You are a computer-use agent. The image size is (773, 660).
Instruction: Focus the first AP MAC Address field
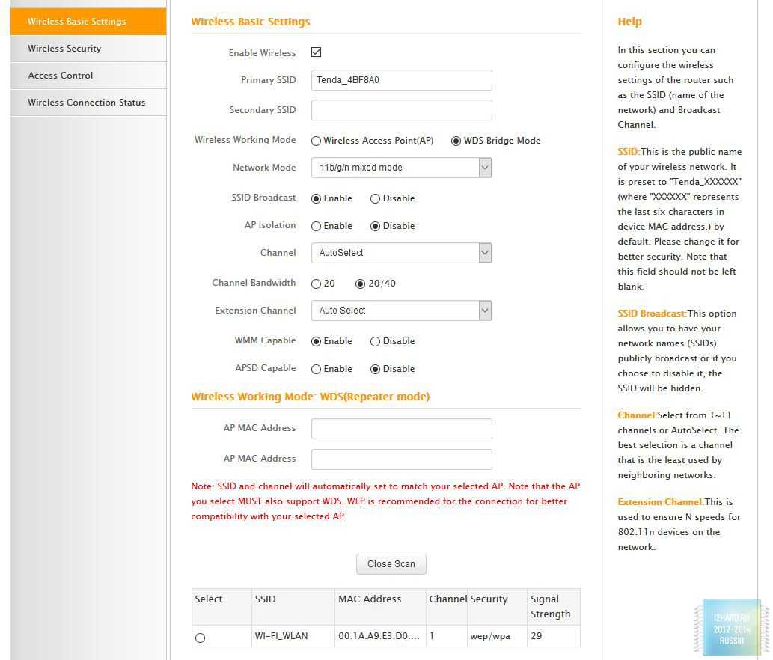[x=401, y=429]
